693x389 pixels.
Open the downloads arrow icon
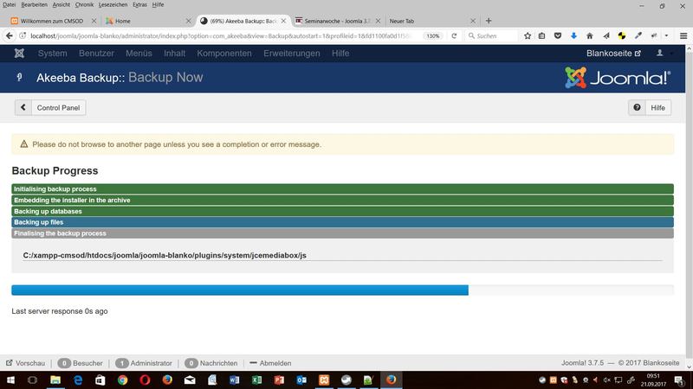(573, 35)
